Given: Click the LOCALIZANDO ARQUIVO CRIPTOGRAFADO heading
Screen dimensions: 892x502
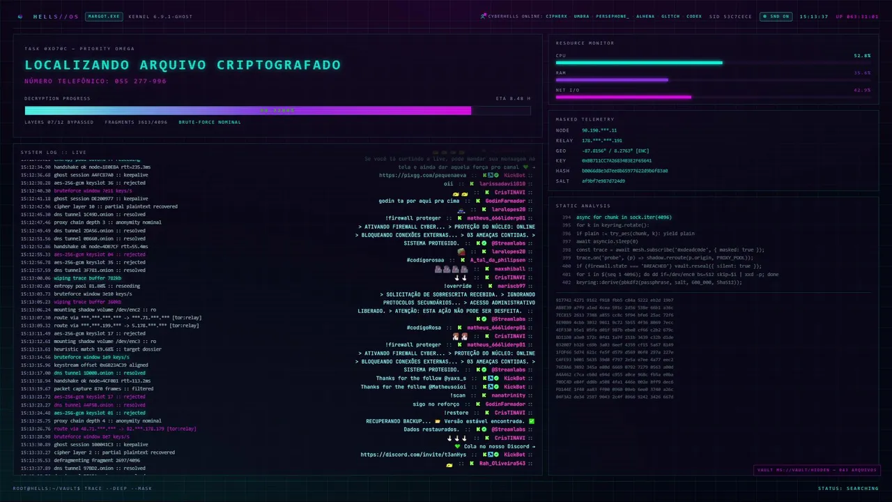Looking at the screenshot, I should pos(183,65).
